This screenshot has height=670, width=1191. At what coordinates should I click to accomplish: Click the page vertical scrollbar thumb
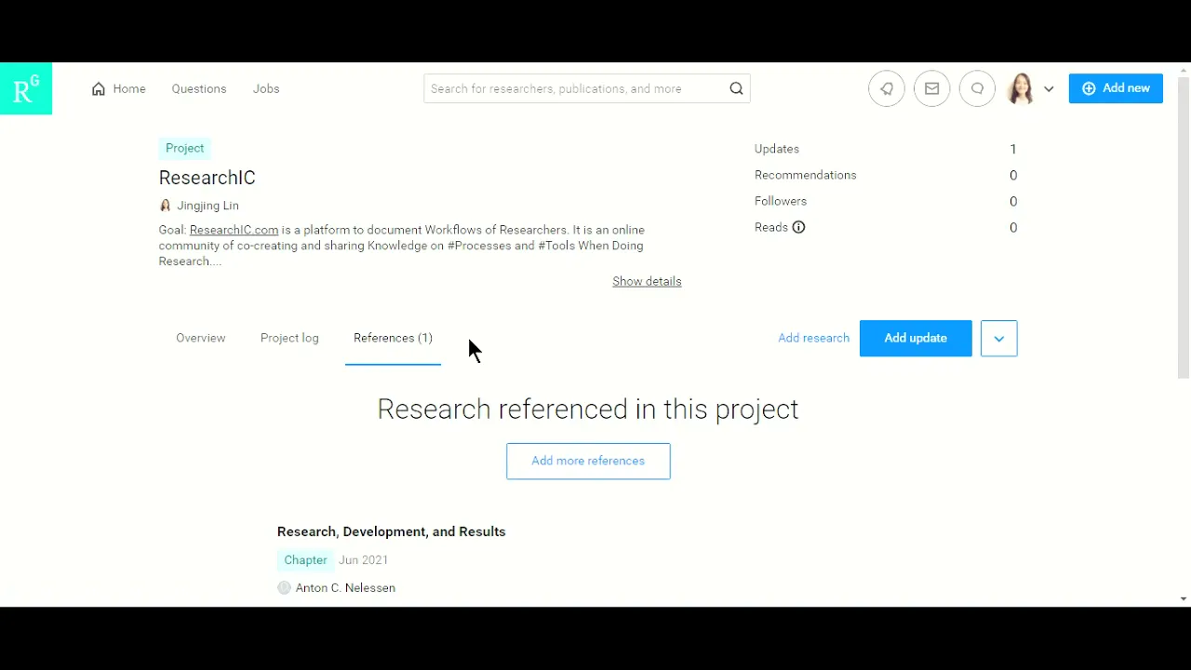pos(1184,228)
